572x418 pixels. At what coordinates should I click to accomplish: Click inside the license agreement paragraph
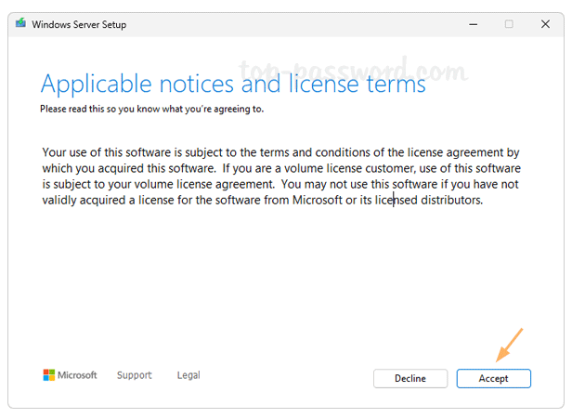click(281, 176)
